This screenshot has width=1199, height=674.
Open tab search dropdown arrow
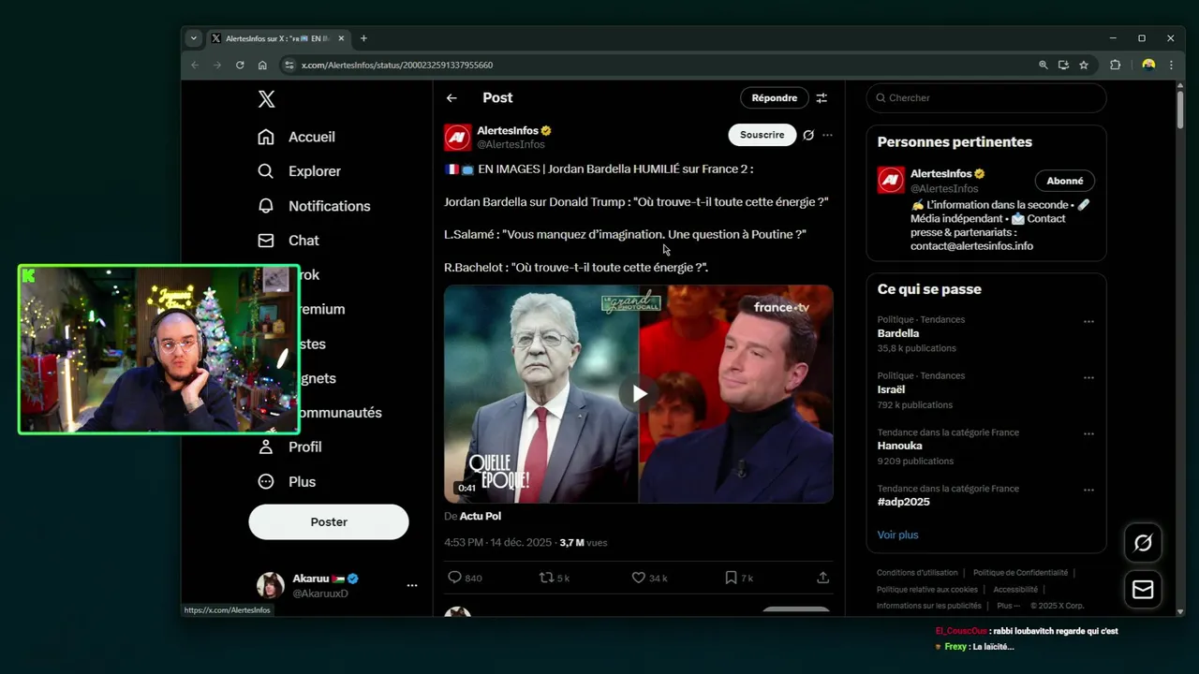(193, 38)
